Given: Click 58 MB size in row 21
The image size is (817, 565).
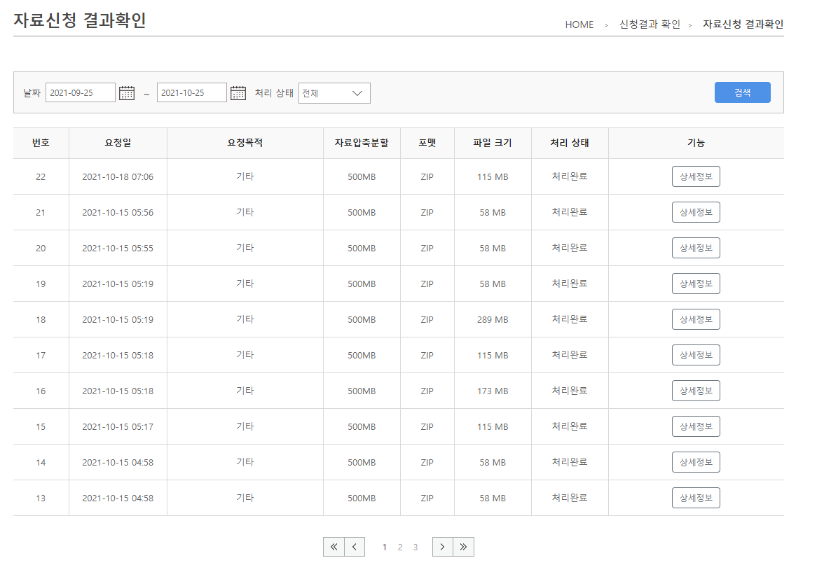Looking at the screenshot, I should (493, 212).
